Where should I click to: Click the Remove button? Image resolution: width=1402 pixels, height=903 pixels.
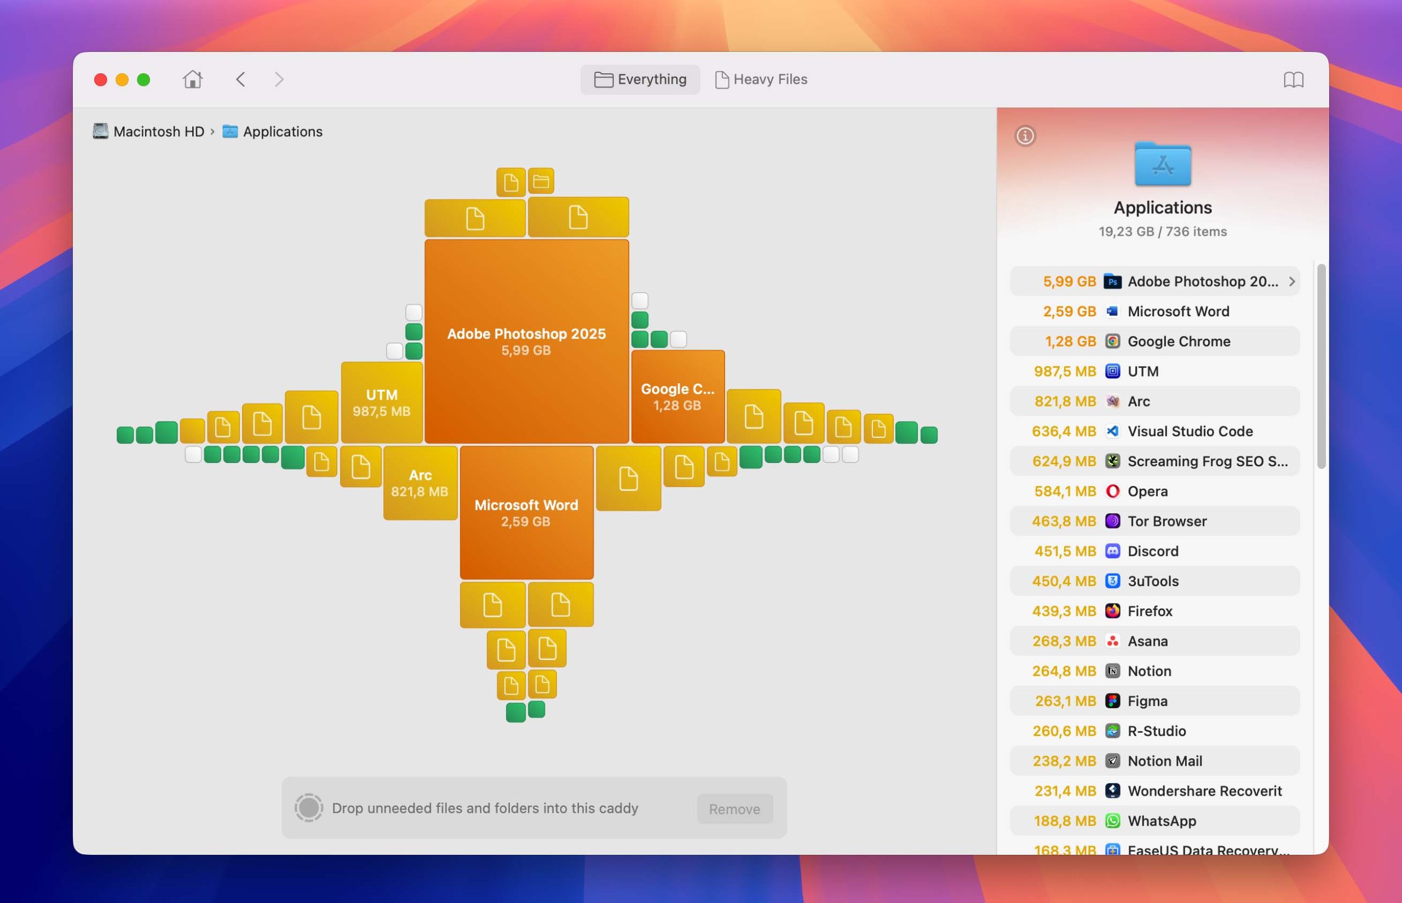[x=734, y=809]
